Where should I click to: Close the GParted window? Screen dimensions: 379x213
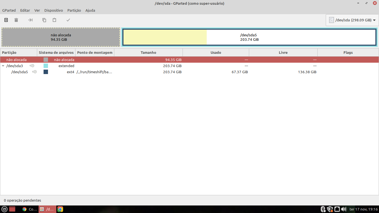[375, 3]
